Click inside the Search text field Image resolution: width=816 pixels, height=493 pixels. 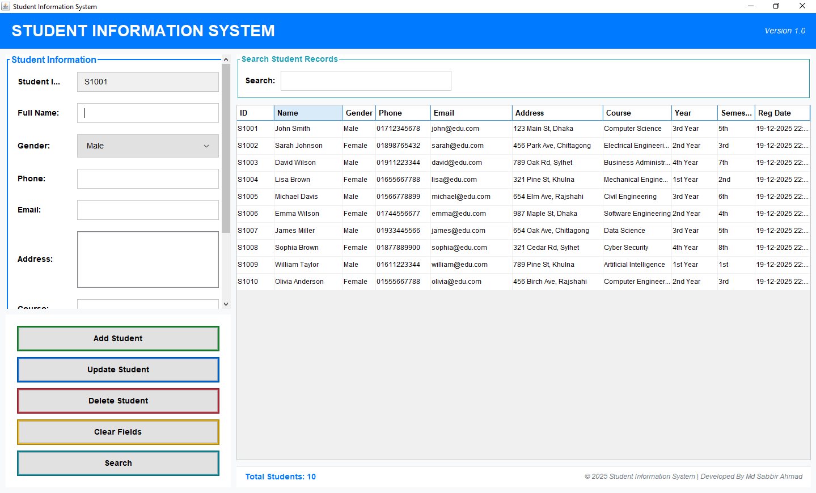point(365,80)
